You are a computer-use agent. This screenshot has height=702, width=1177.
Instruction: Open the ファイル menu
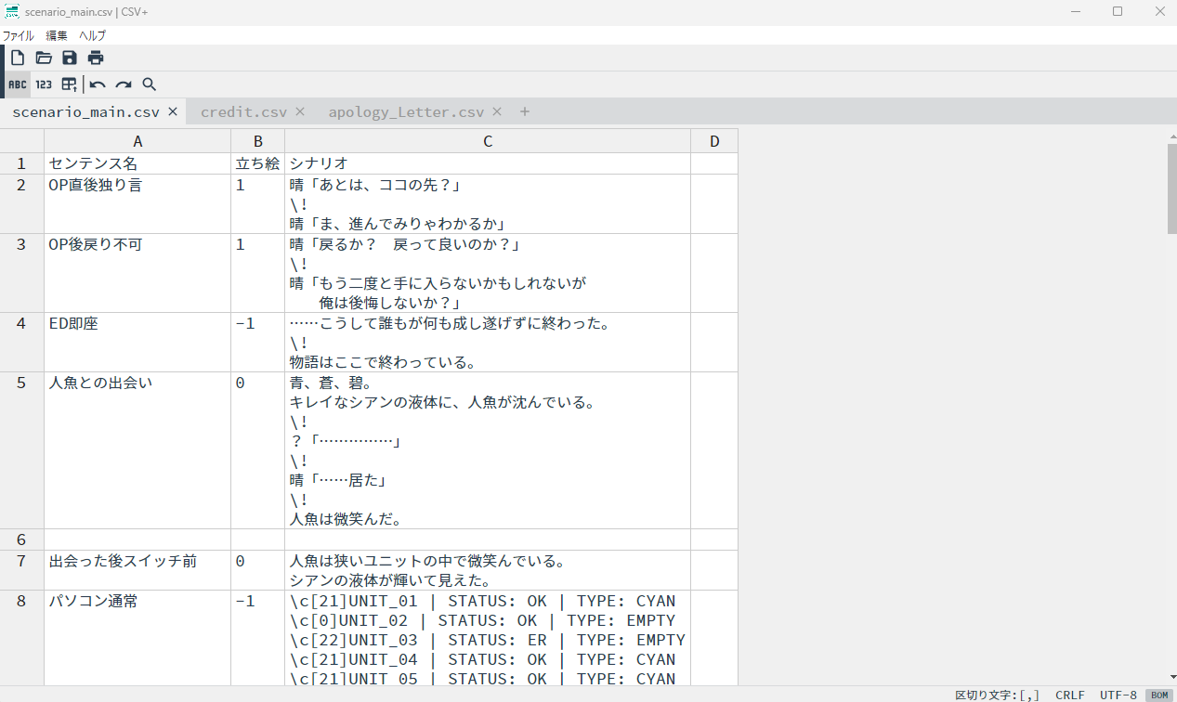click(x=18, y=35)
